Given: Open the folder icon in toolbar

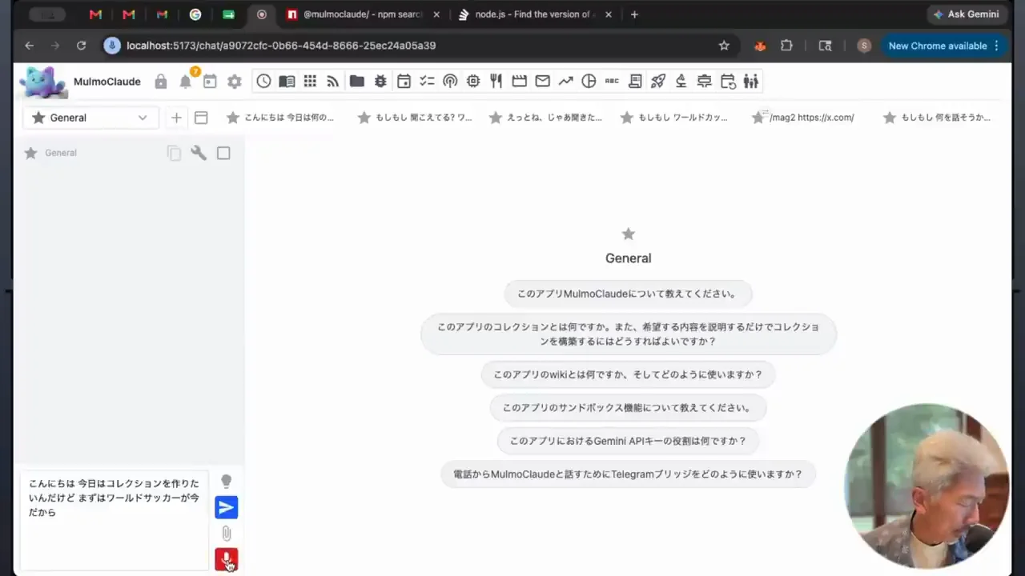Looking at the screenshot, I should coord(357,81).
